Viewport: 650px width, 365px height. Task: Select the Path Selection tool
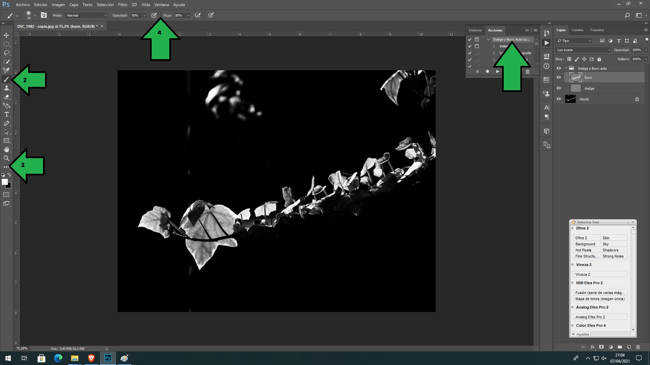click(x=6, y=132)
